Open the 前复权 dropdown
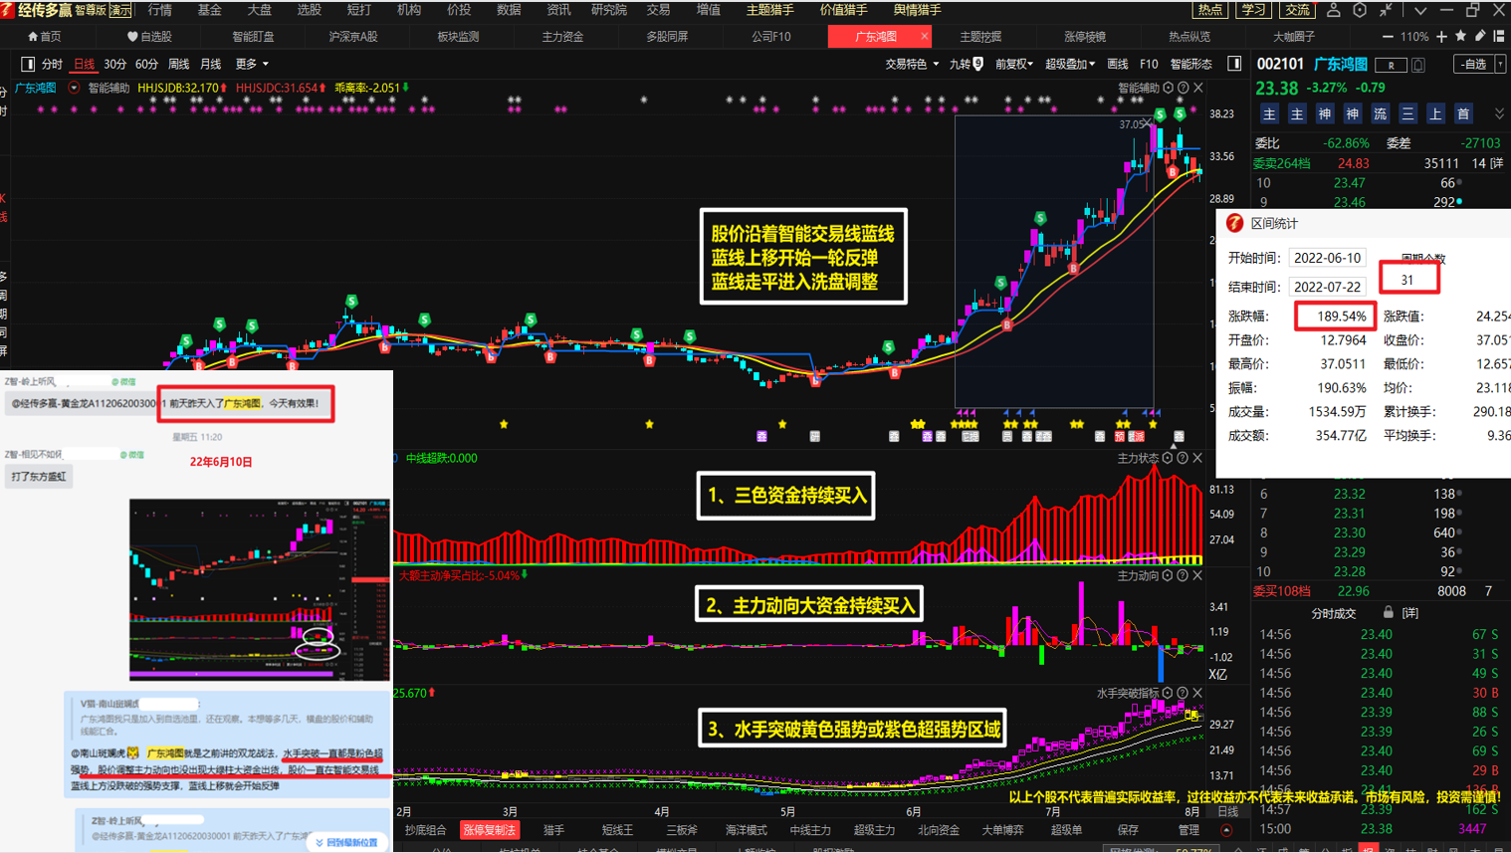Viewport: 1511px width, 853px height. [x=1013, y=64]
